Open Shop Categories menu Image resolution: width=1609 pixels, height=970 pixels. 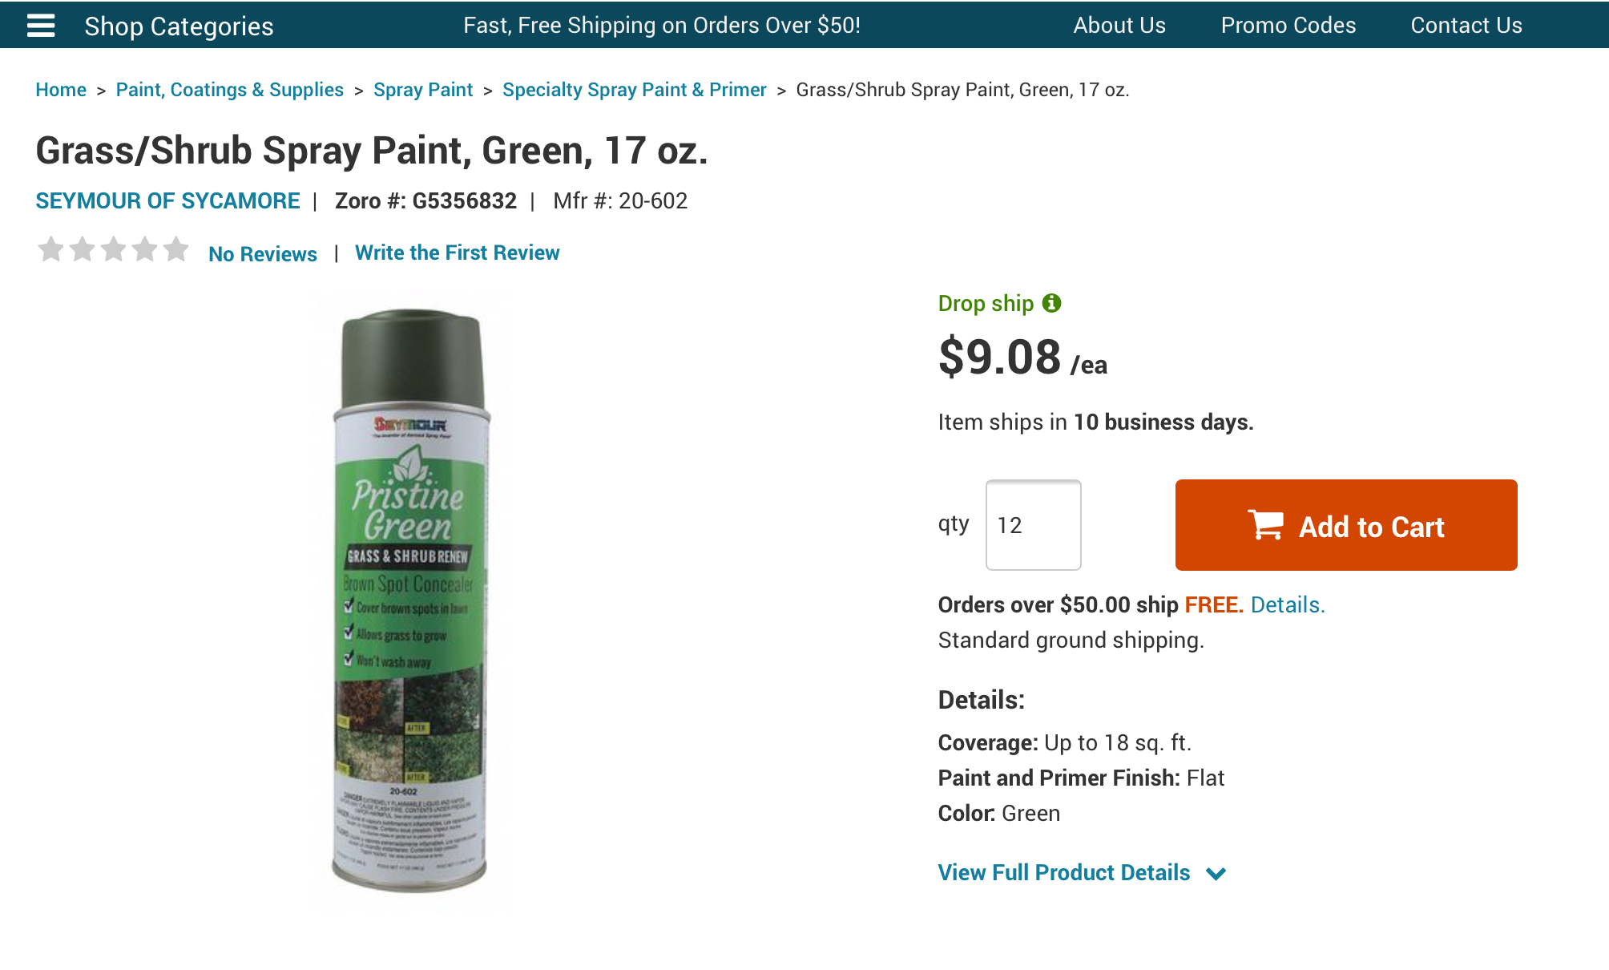(x=179, y=26)
